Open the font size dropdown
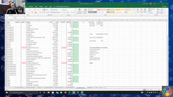Screen dimensions: 173x97 (x=33, y=10)
